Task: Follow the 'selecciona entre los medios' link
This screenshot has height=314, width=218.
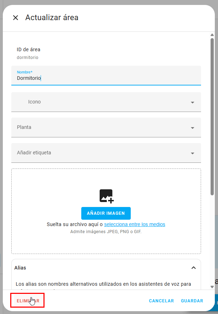Action: tap(135, 224)
